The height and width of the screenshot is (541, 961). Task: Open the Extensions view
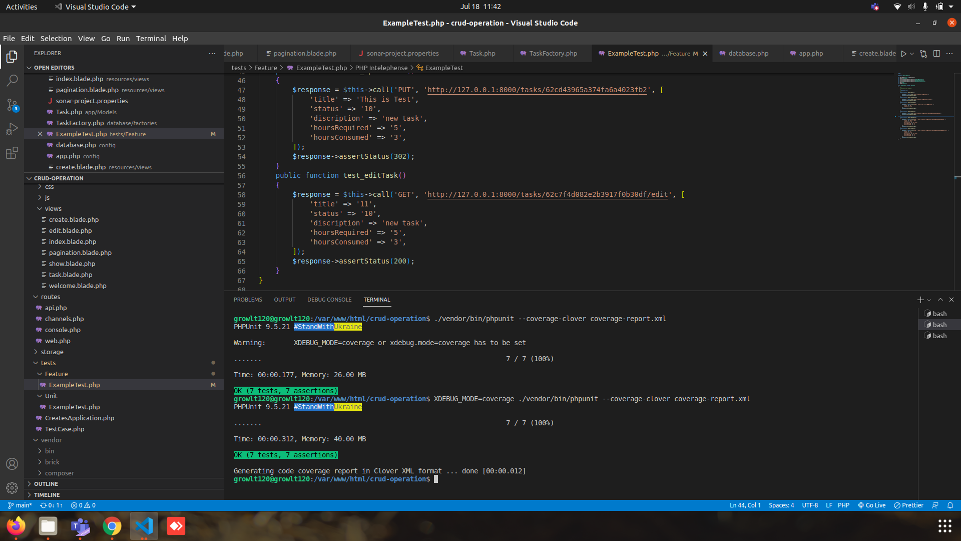click(x=12, y=153)
